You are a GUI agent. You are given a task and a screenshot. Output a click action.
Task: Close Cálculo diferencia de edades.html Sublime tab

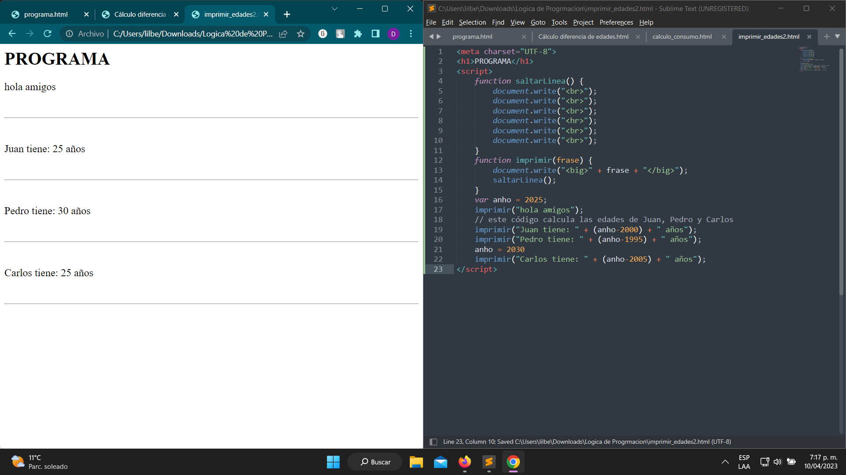click(638, 37)
